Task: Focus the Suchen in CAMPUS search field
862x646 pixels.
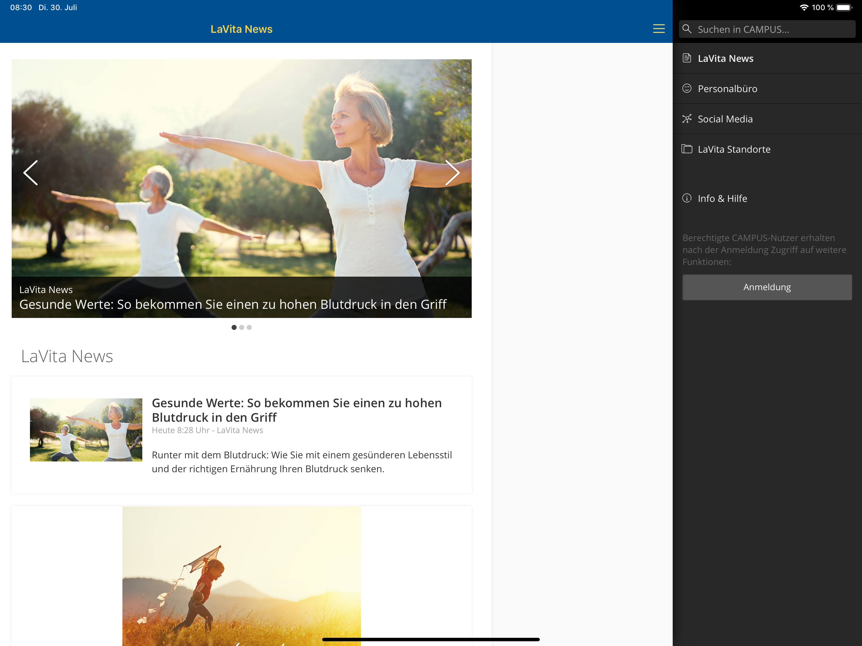Action: (x=767, y=29)
